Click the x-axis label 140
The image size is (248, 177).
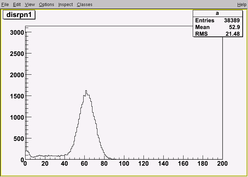(x=163, y=164)
